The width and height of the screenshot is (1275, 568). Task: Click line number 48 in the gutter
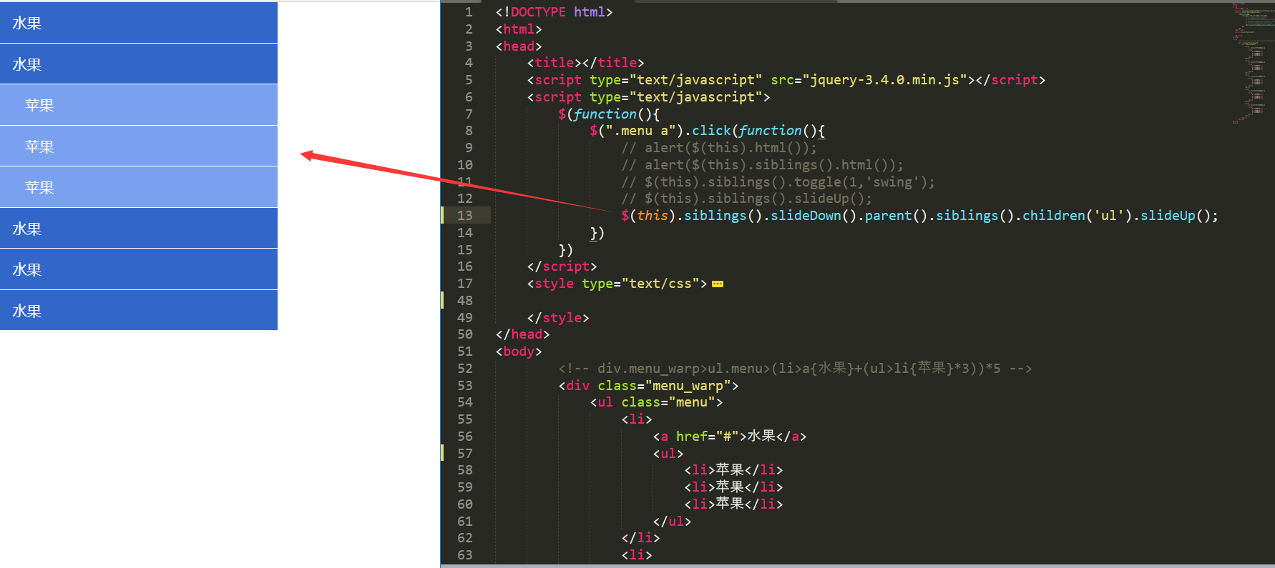click(x=465, y=301)
